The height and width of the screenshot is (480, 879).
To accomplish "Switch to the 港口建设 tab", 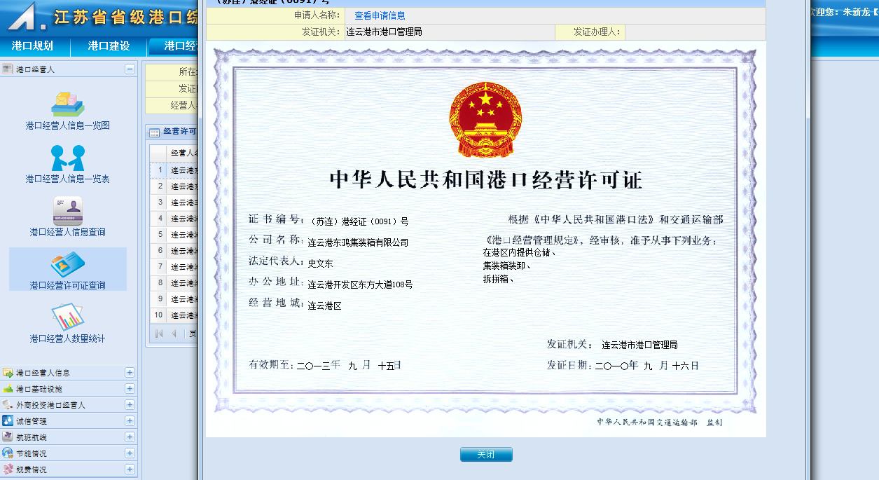I will click(109, 46).
